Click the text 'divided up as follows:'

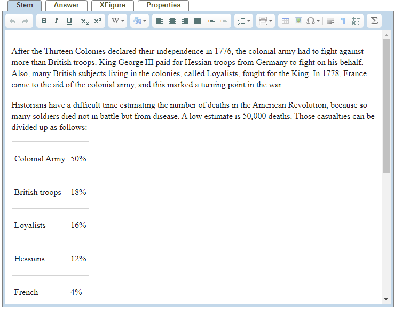[49, 127]
